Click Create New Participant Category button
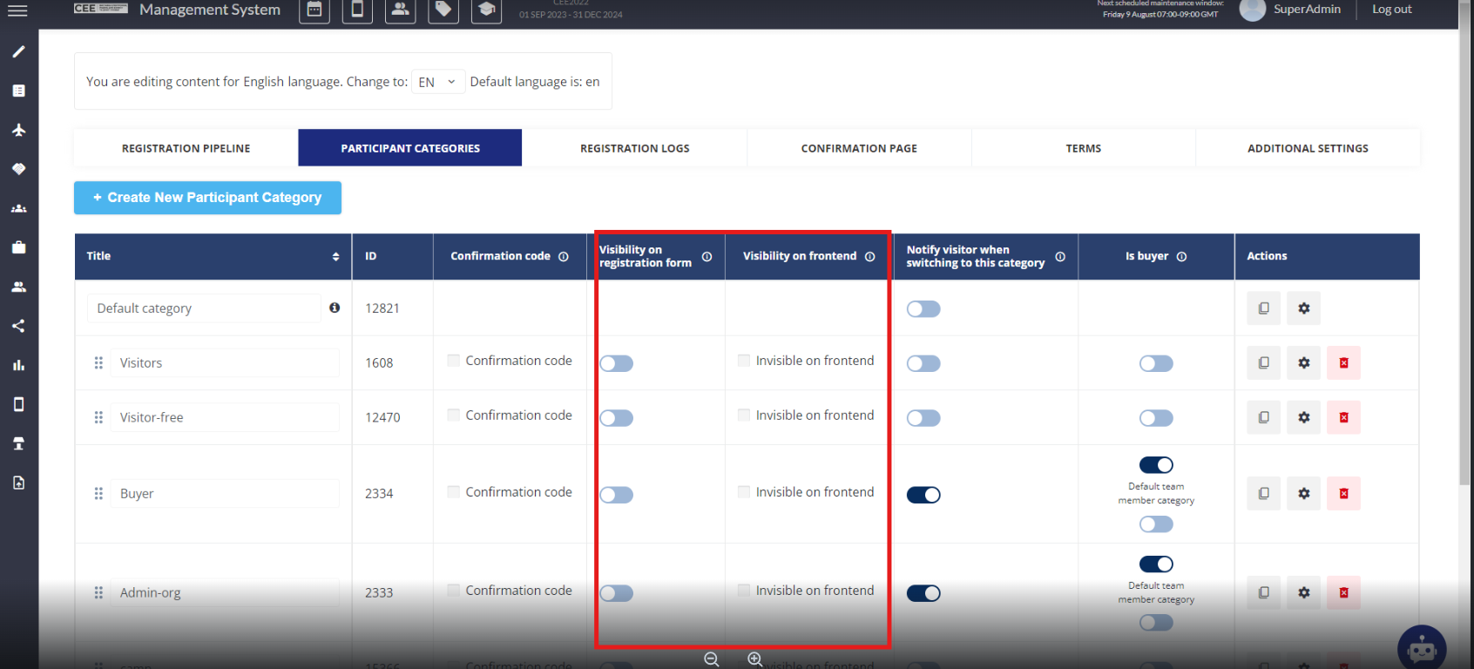The height and width of the screenshot is (669, 1474). point(207,198)
